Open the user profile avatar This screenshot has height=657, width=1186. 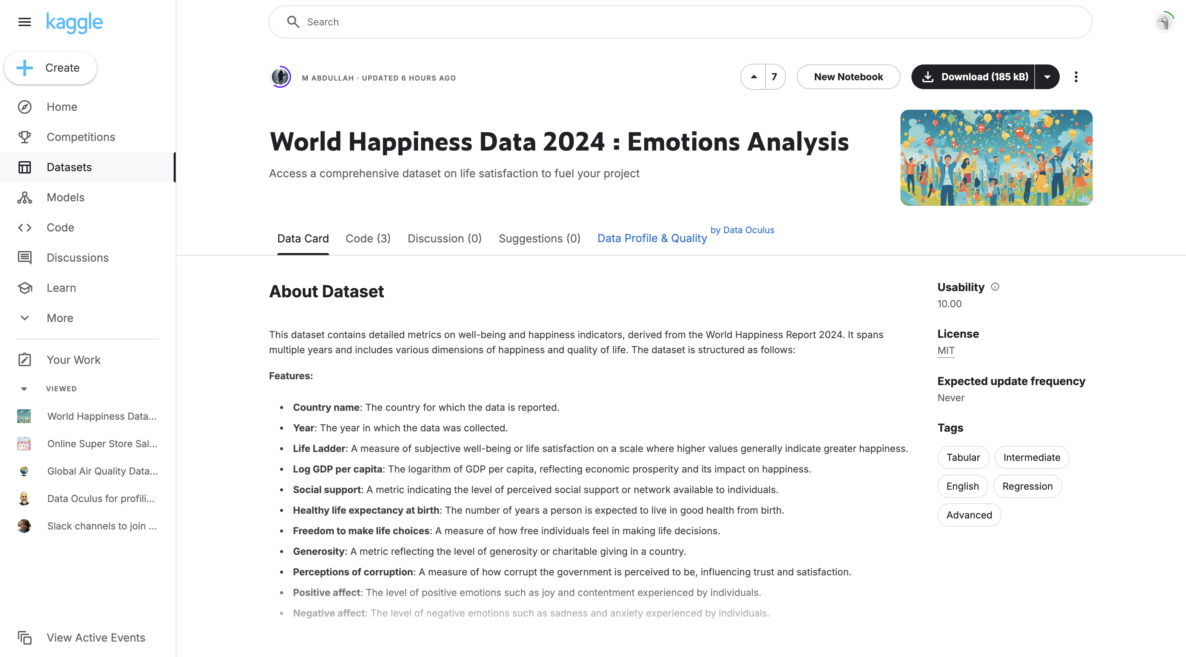(x=1164, y=22)
